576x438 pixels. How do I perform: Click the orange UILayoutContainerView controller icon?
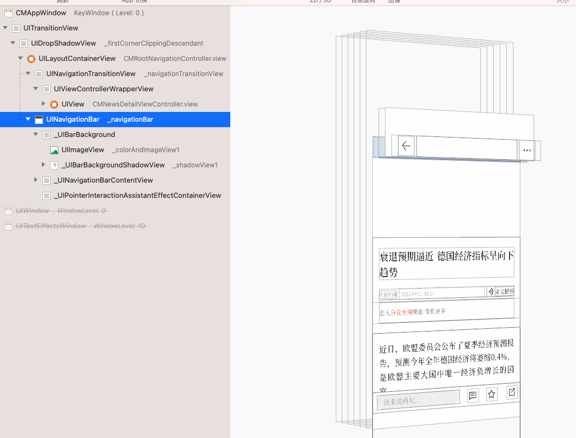click(31, 59)
